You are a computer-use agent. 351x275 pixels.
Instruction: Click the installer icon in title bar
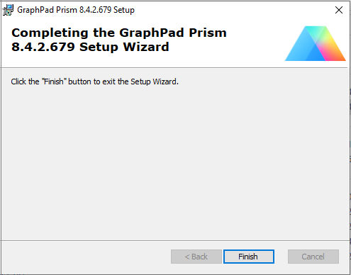(8, 10)
